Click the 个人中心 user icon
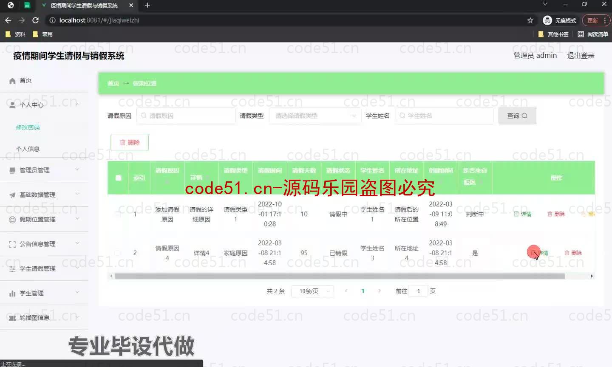Viewport: 612px width, 367px height. (x=12, y=105)
